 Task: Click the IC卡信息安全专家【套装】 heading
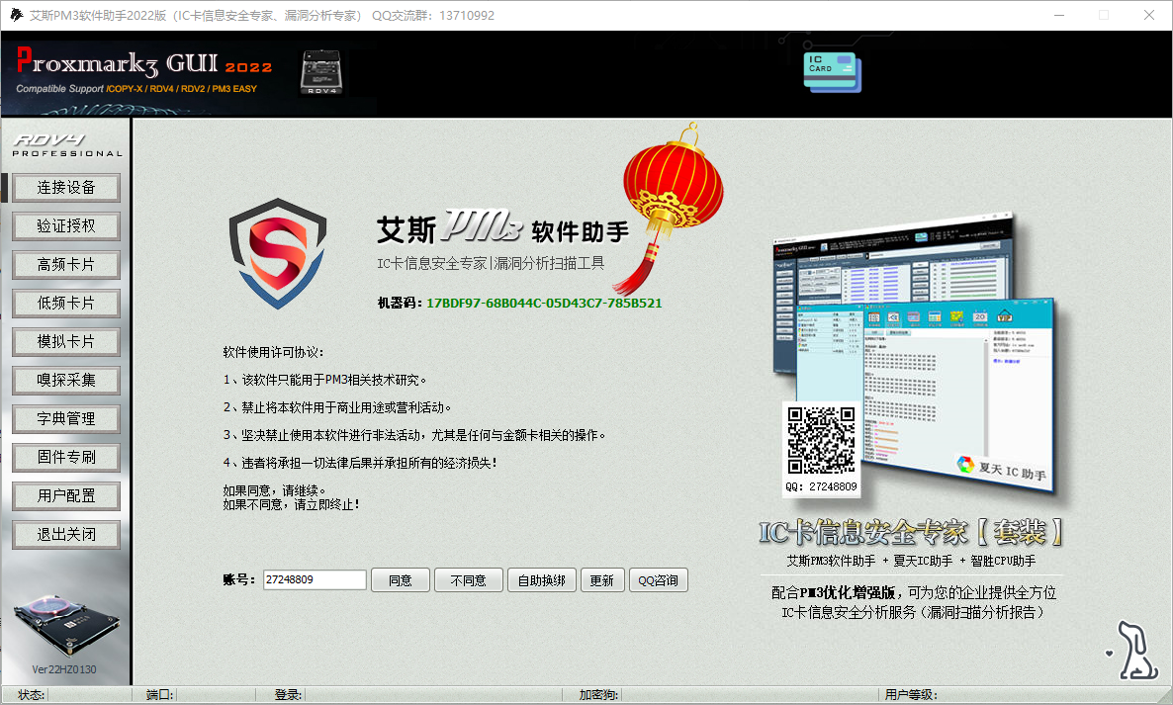point(911,532)
